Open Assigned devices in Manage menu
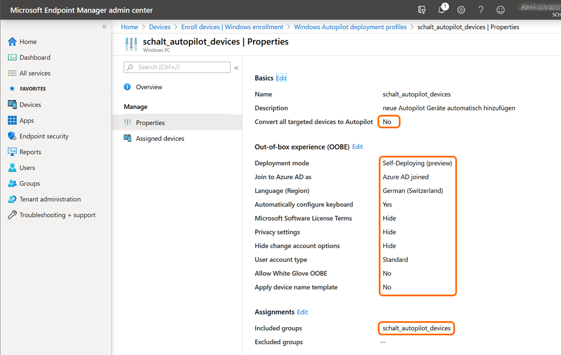561x355 pixels. [x=159, y=139]
